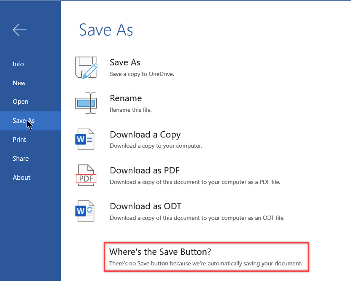
Task: Click "Save a copy to OneDrive." text
Action: click(x=142, y=74)
